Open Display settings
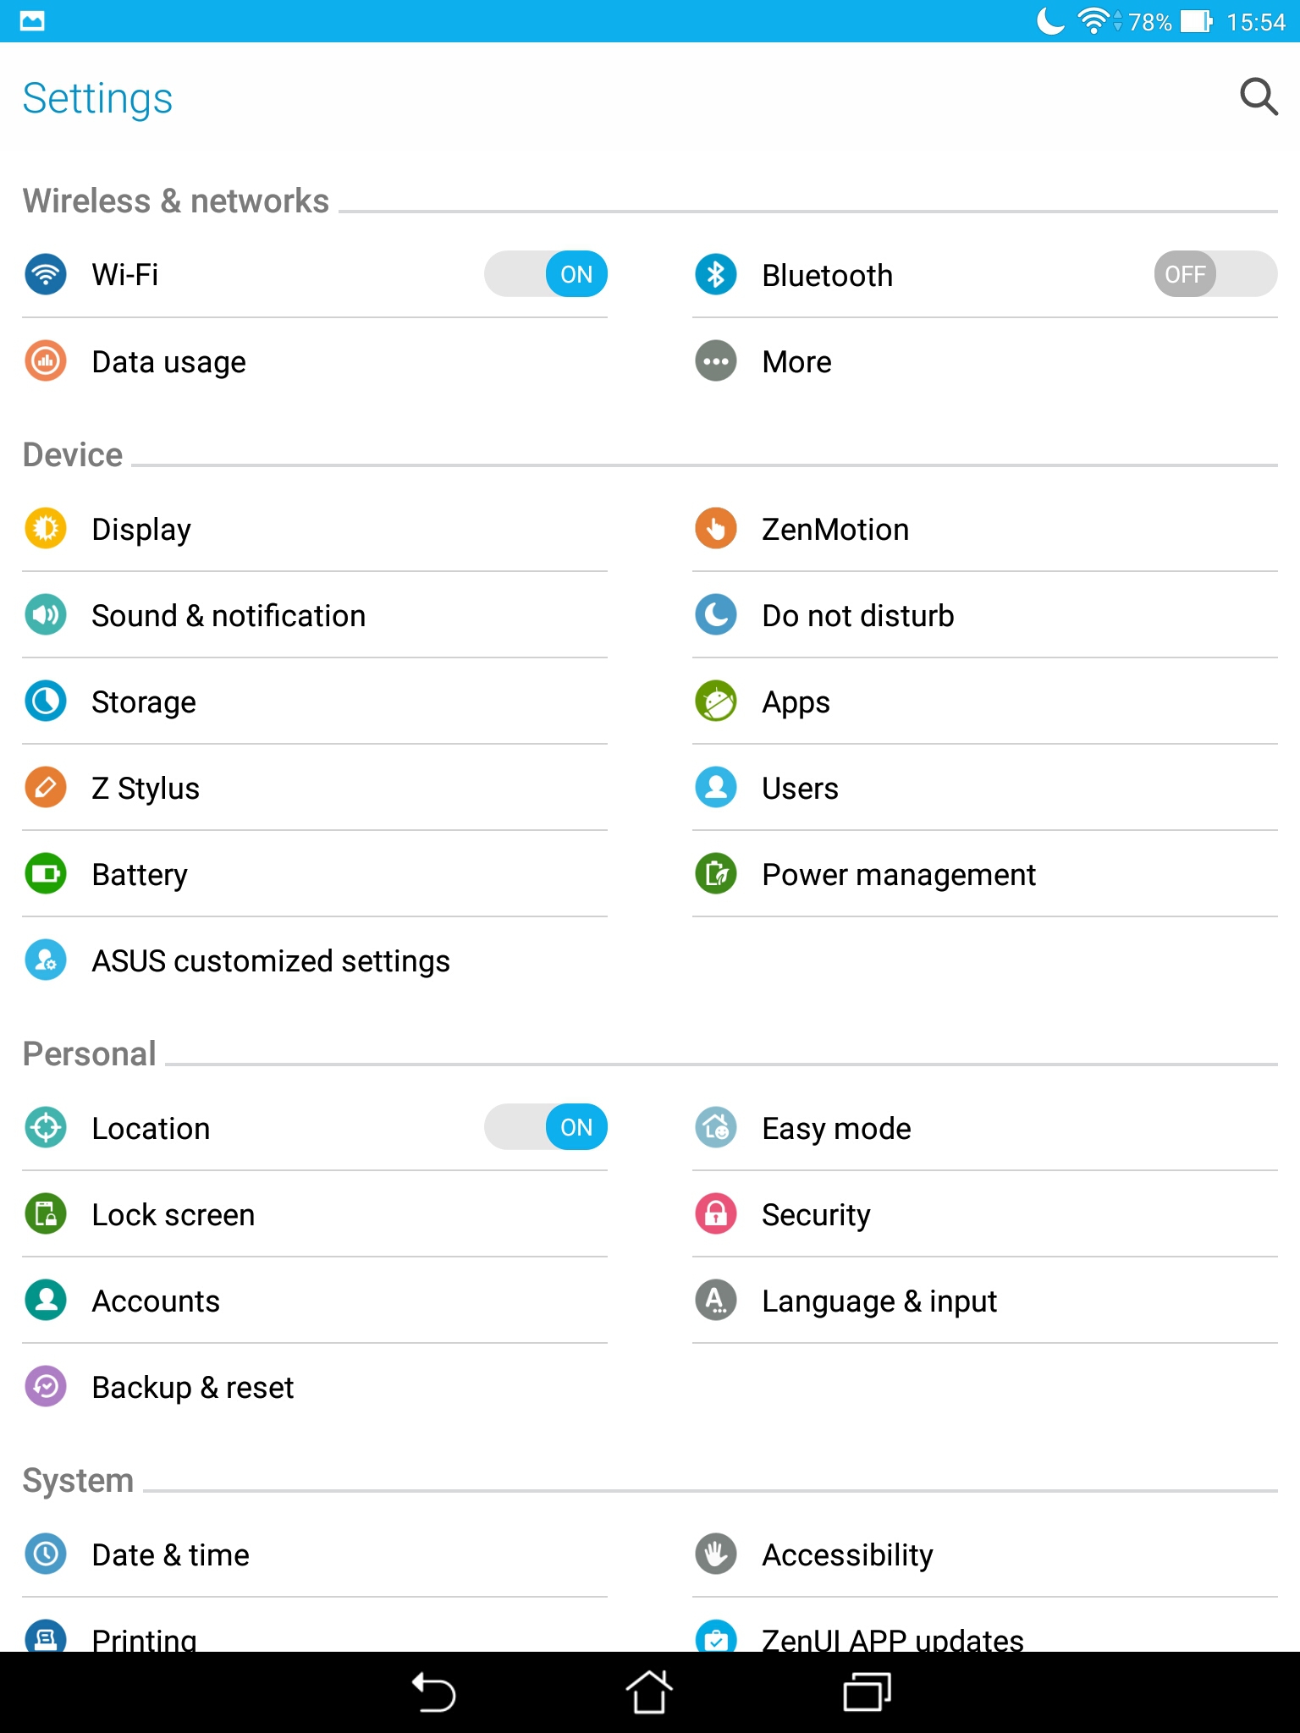This screenshot has width=1300, height=1733. tap(315, 529)
